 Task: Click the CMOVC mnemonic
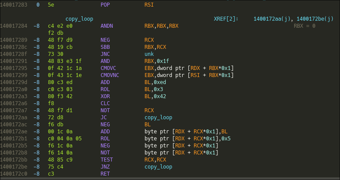point(109,68)
